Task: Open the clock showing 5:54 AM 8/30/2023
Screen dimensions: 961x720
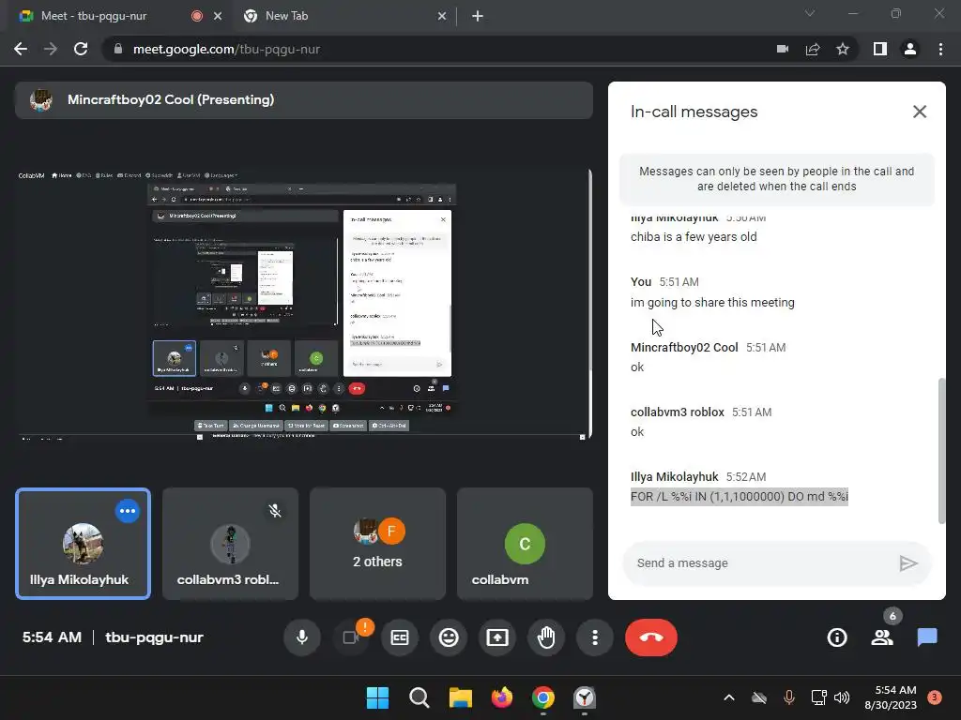Action: click(891, 697)
